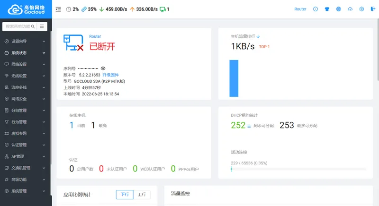
Task: Click the upload speed arrow icon
Action: click(132, 9)
